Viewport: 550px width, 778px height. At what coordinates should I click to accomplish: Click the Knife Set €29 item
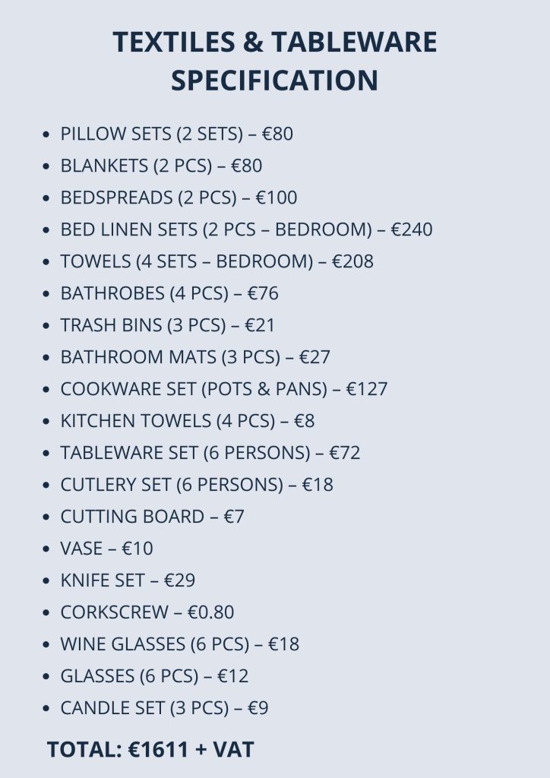coord(128,581)
